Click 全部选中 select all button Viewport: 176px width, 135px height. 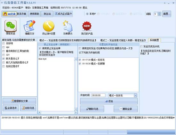11,108
